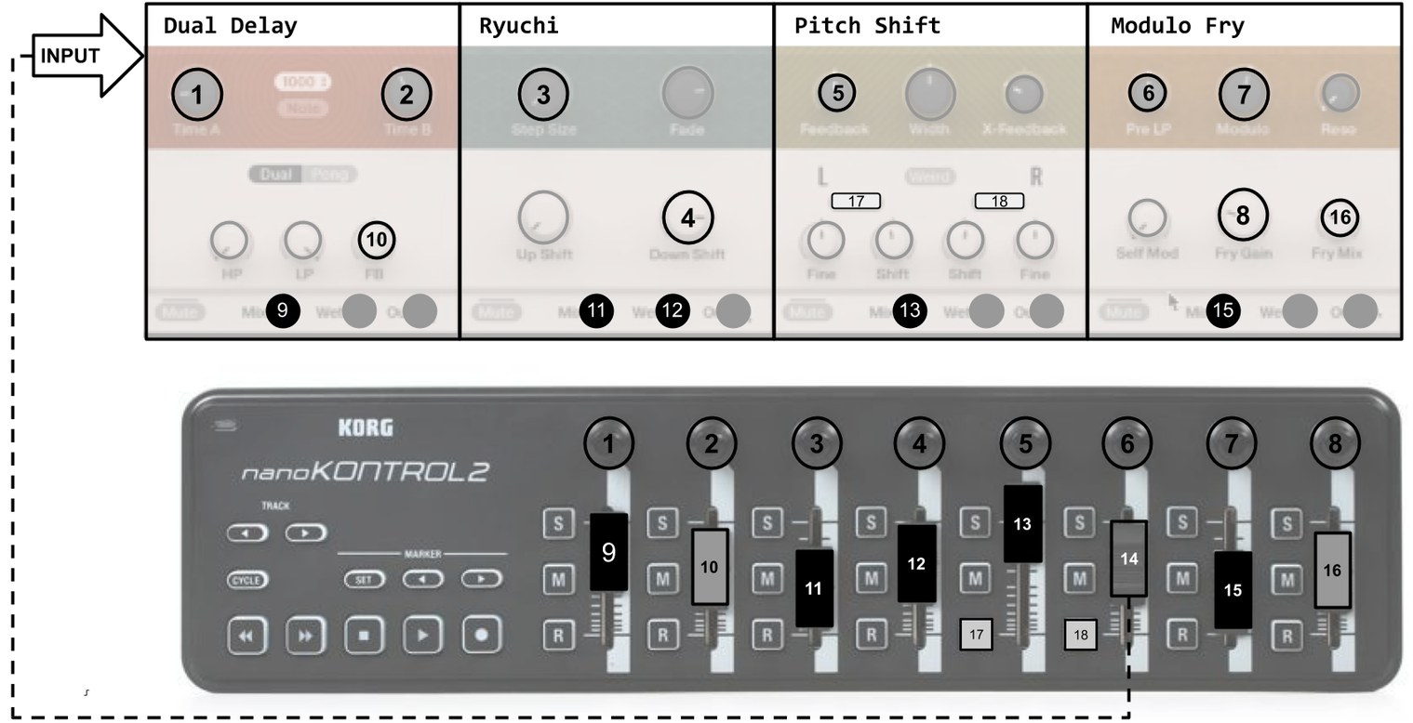Open the 1000 time value stepper
1413x723 pixels.
[302, 82]
